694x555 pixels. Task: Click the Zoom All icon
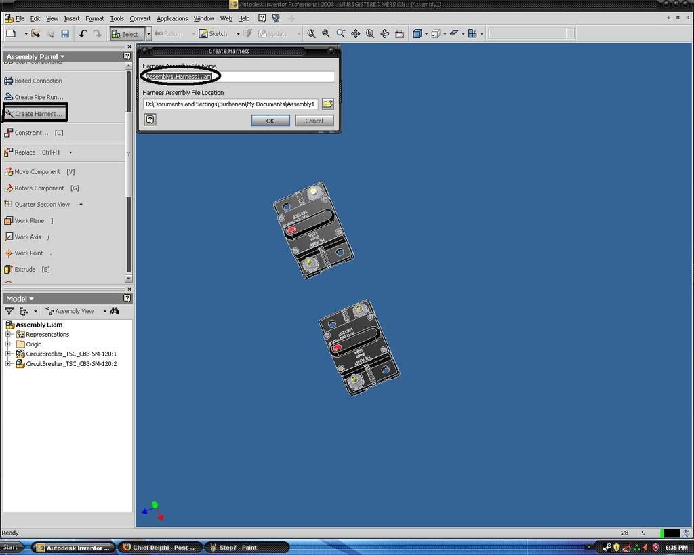pos(312,34)
